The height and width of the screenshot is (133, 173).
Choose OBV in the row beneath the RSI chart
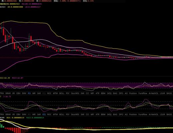(18, 93)
